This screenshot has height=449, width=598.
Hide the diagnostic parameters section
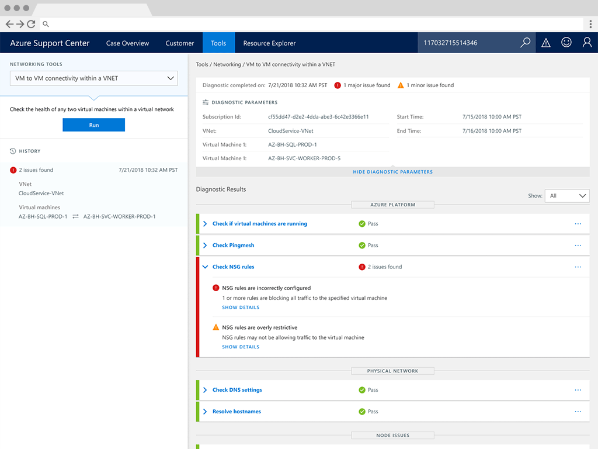pos(393,172)
